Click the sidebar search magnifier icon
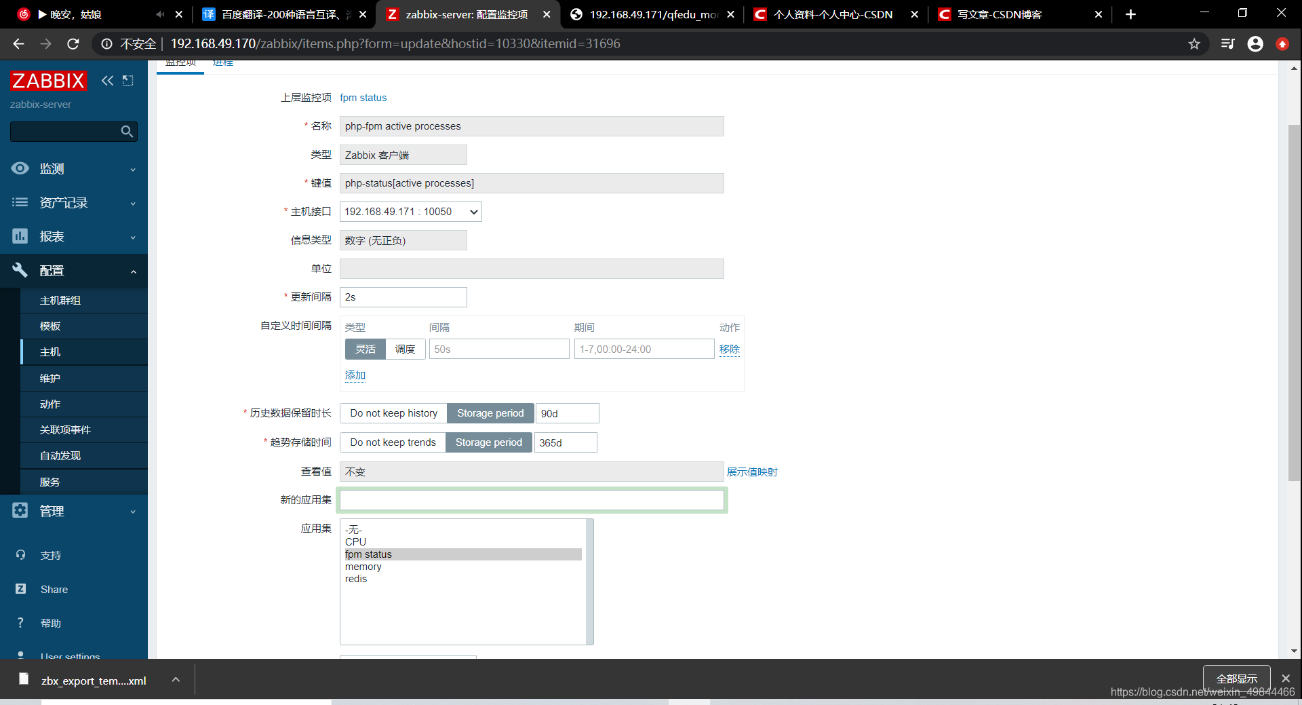This screenshot has height=705, width=1302. [127, 132]
